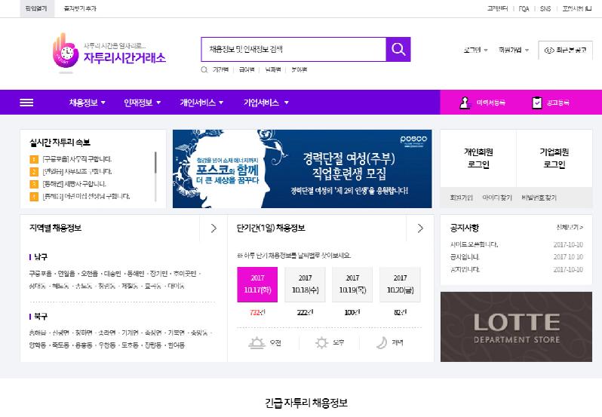Select the 10.20(금) date tab
602x417 pixels.
[x=400, y=284]
